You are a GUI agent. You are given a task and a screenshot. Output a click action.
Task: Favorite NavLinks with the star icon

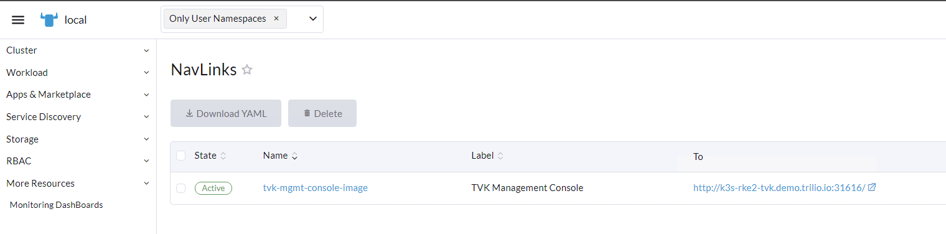[247, 70]
